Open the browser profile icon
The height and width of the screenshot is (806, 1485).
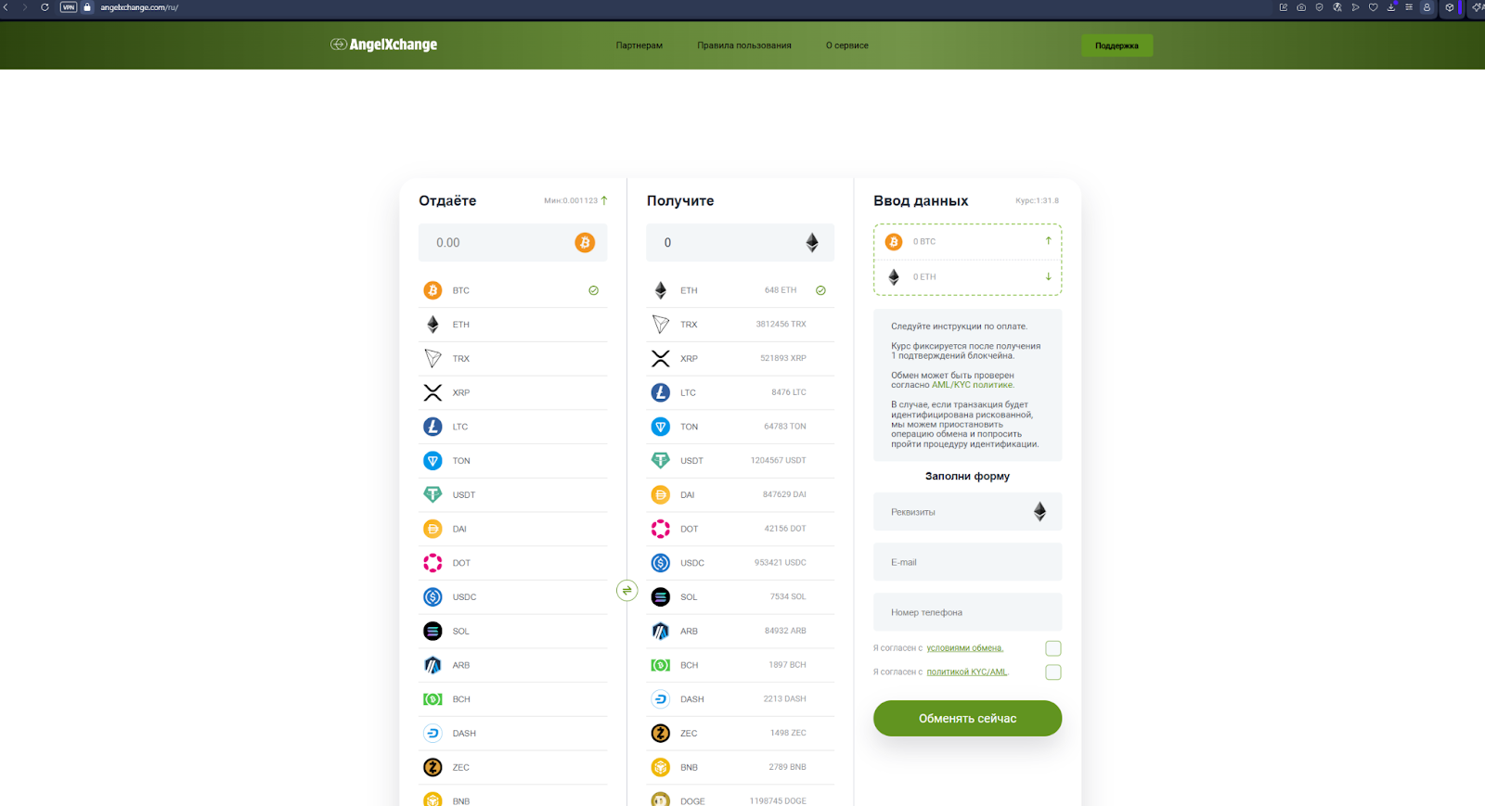[x=1427, y=7]
